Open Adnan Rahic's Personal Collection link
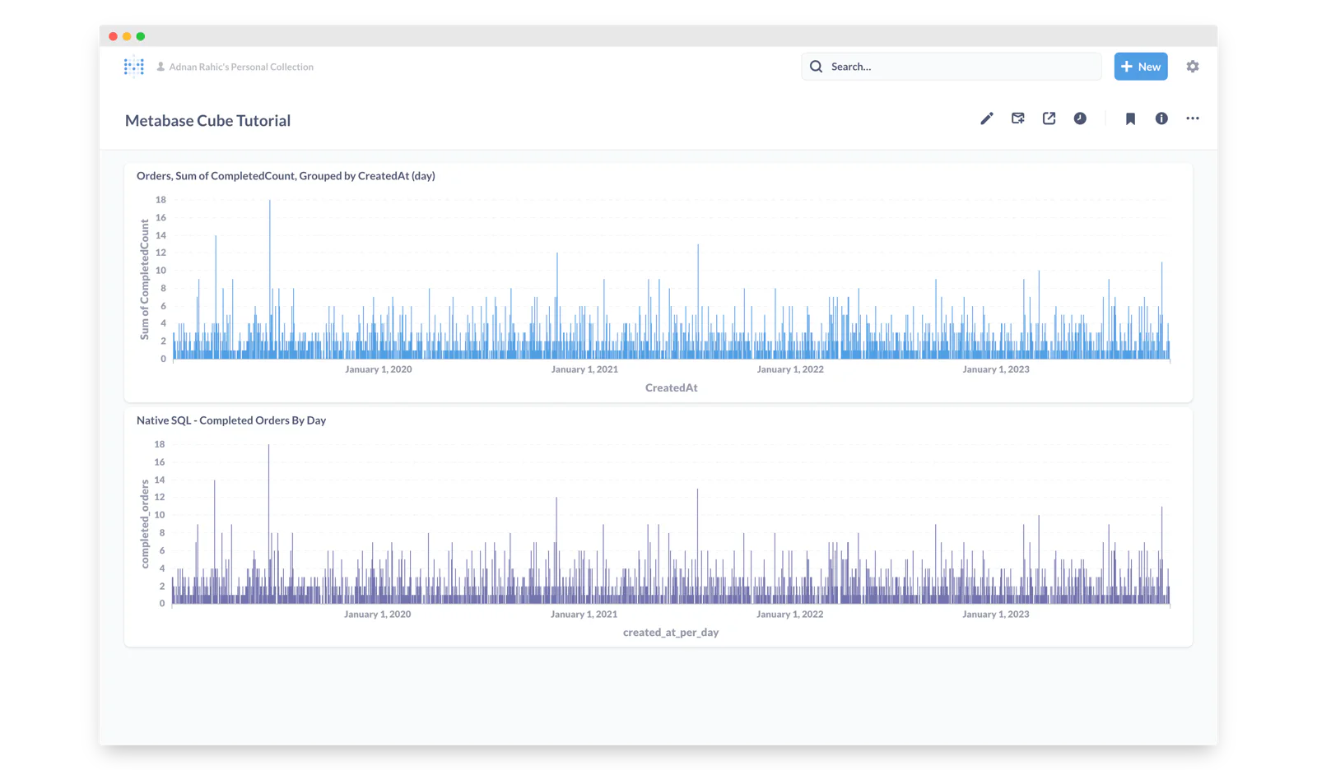Screen dimensions: 1317x770 241,67
